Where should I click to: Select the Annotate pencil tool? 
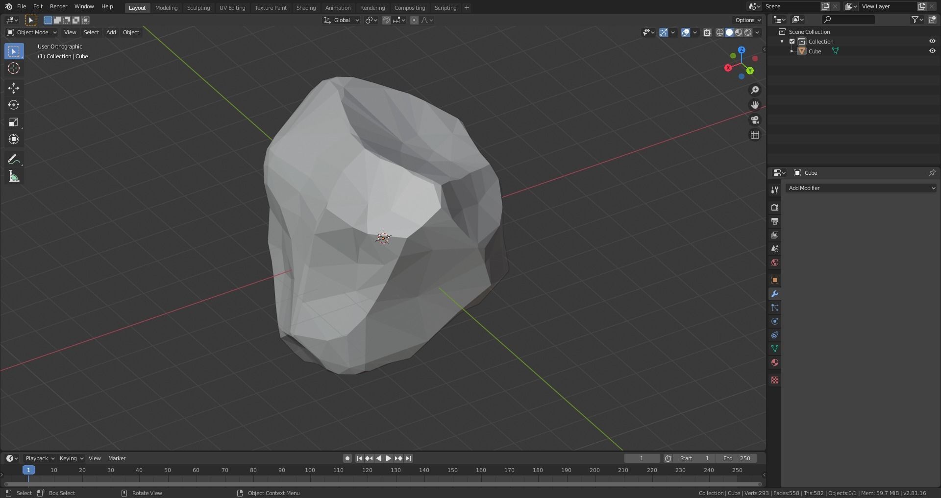14,160
